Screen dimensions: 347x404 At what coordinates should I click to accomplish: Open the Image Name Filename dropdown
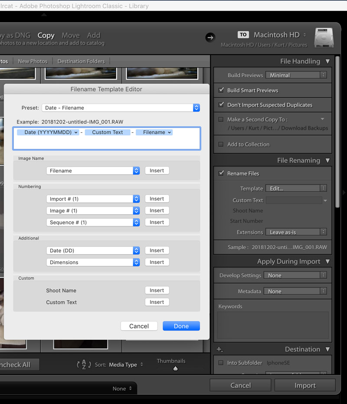coord(93,171)
